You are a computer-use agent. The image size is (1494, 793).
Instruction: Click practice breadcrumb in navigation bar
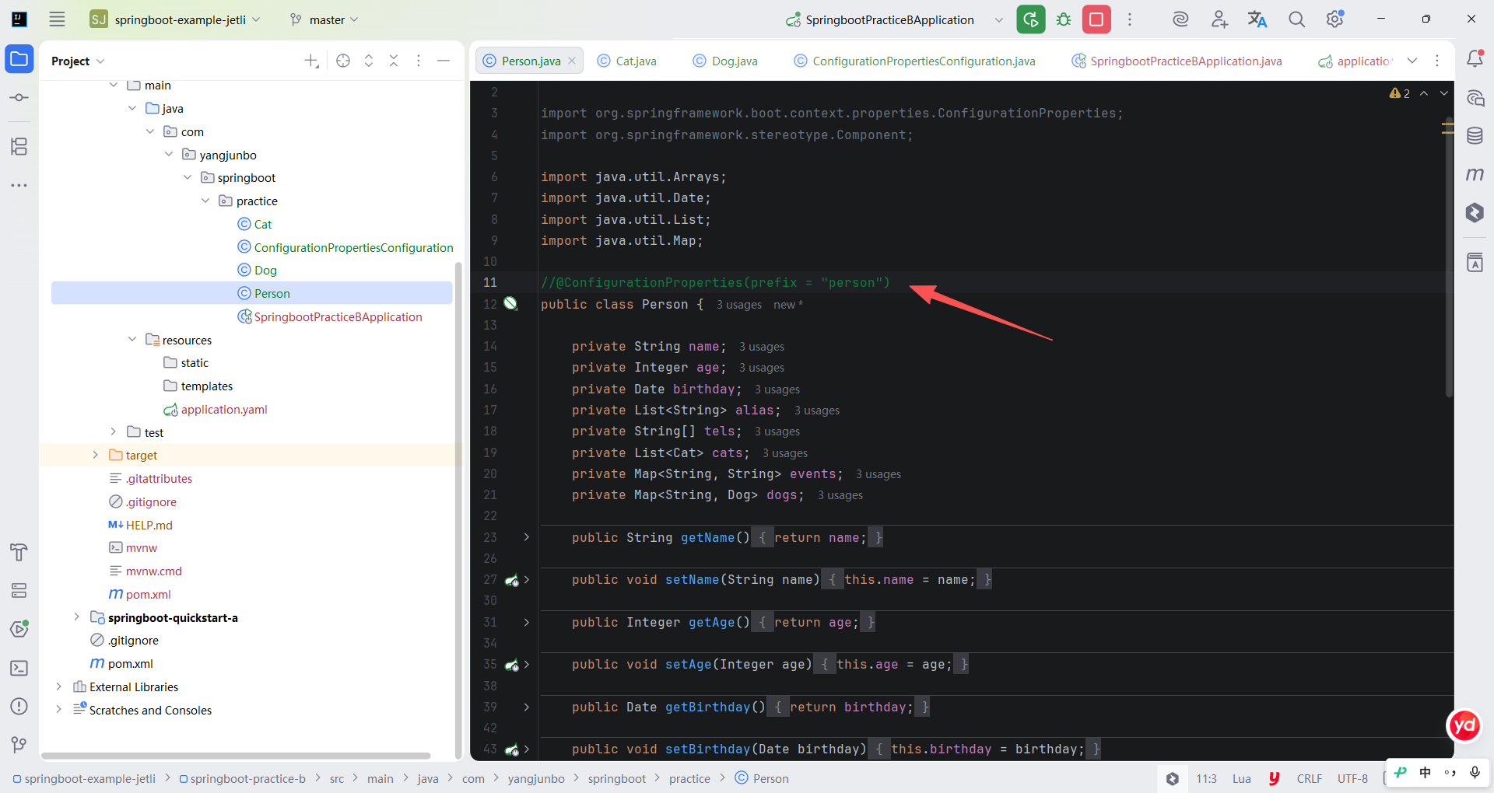[689, 778]
